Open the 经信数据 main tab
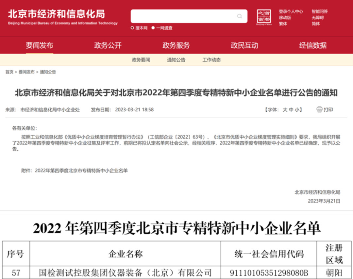This screenshot has height=279, width=353. click(x=313, y=45)
